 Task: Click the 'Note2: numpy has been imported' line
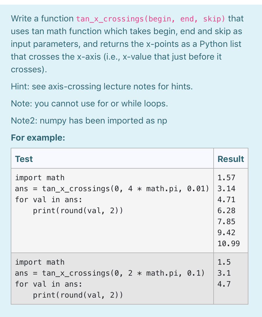coord(89,121)
